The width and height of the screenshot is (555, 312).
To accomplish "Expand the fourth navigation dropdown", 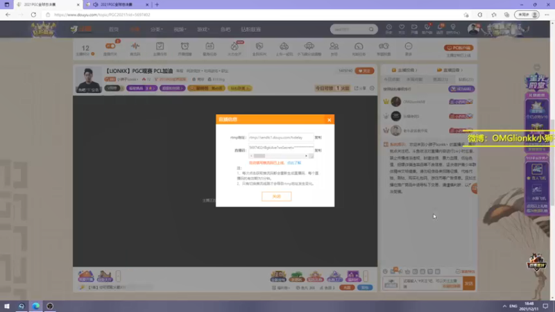I will (180, 29).
